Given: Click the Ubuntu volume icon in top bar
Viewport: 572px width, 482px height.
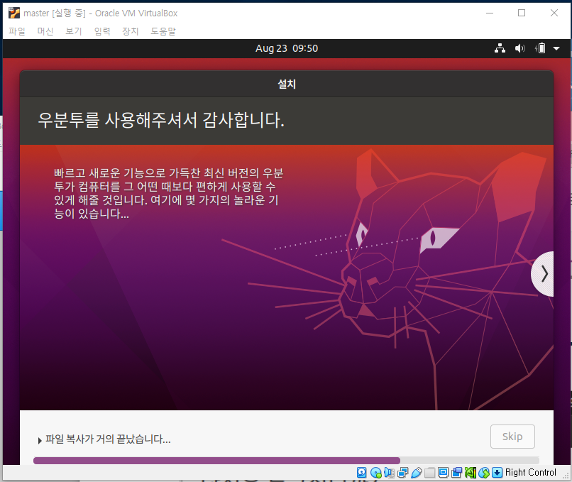Looking at the screenshot, I should tap(519, 48).
